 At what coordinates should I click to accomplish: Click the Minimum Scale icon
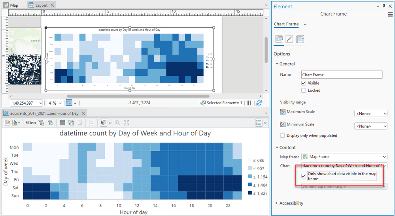pos(283,124)
